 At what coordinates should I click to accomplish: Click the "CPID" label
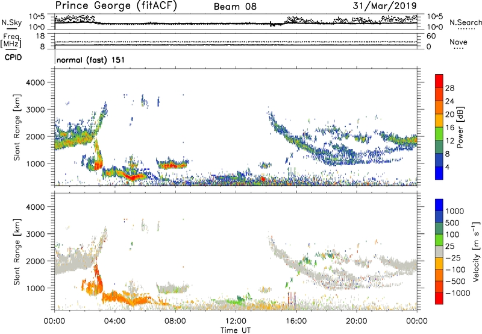coord(13,57)
